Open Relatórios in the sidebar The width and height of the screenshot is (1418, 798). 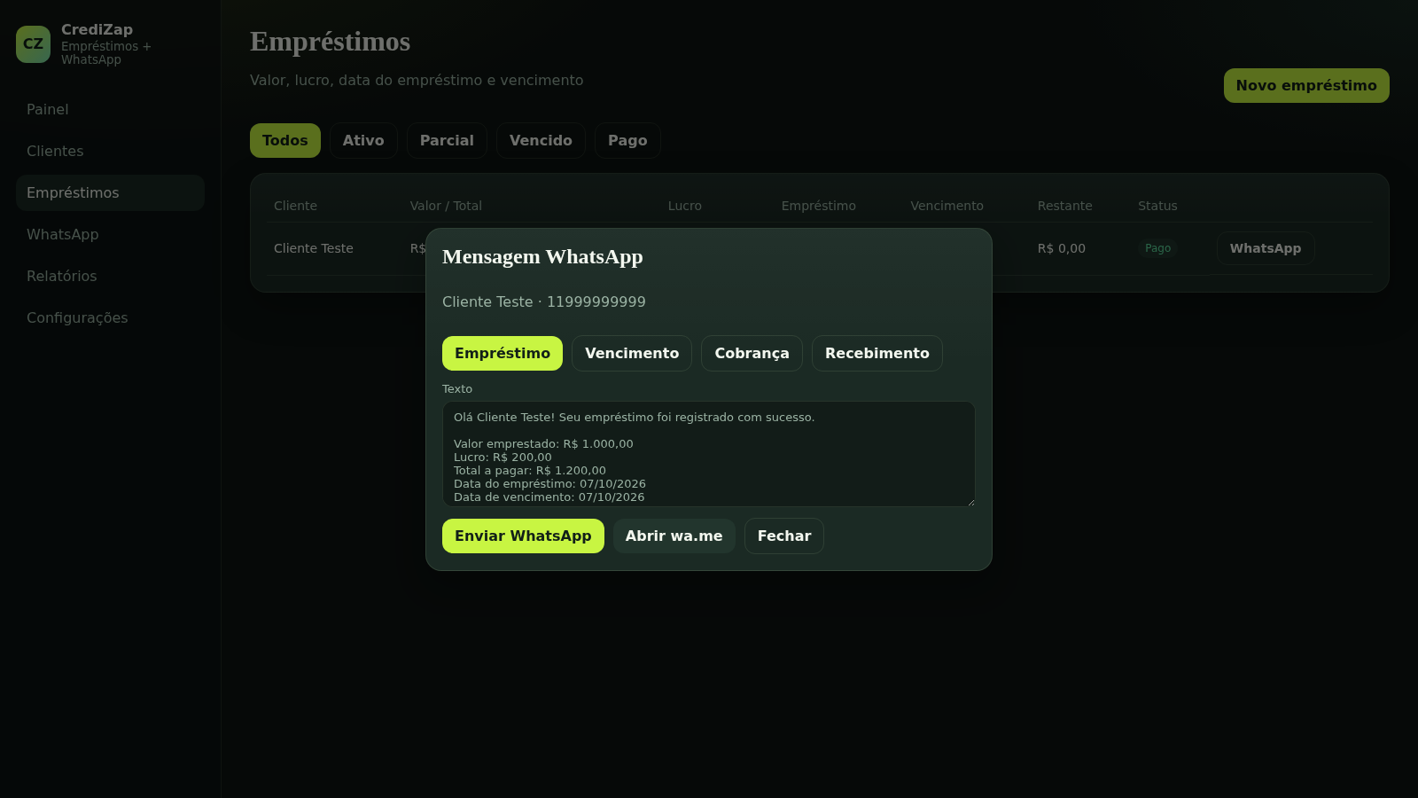point(110,276)
